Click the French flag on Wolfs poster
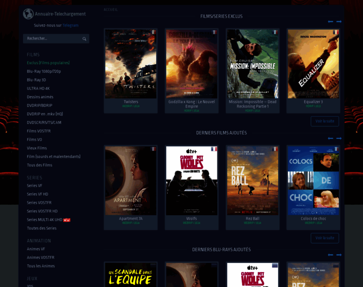Viewport: 363px width, 287px height. tap(214, 149)
